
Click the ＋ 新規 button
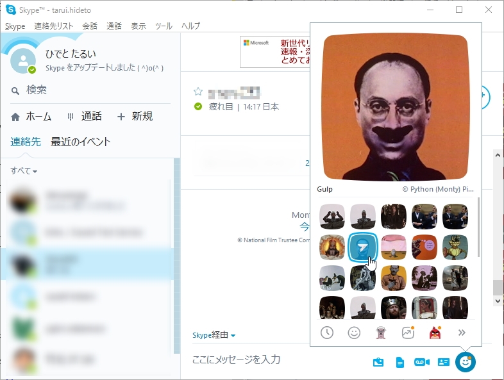pos(135,116)
